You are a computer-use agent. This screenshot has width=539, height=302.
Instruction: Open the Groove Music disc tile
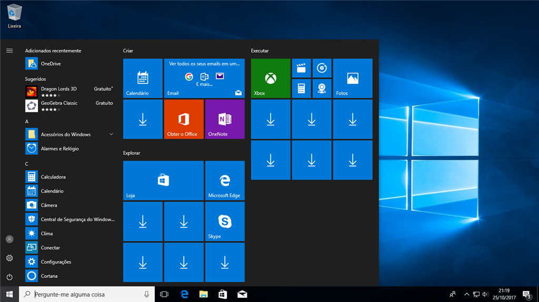pyautogui.click(x=321, y=68)
